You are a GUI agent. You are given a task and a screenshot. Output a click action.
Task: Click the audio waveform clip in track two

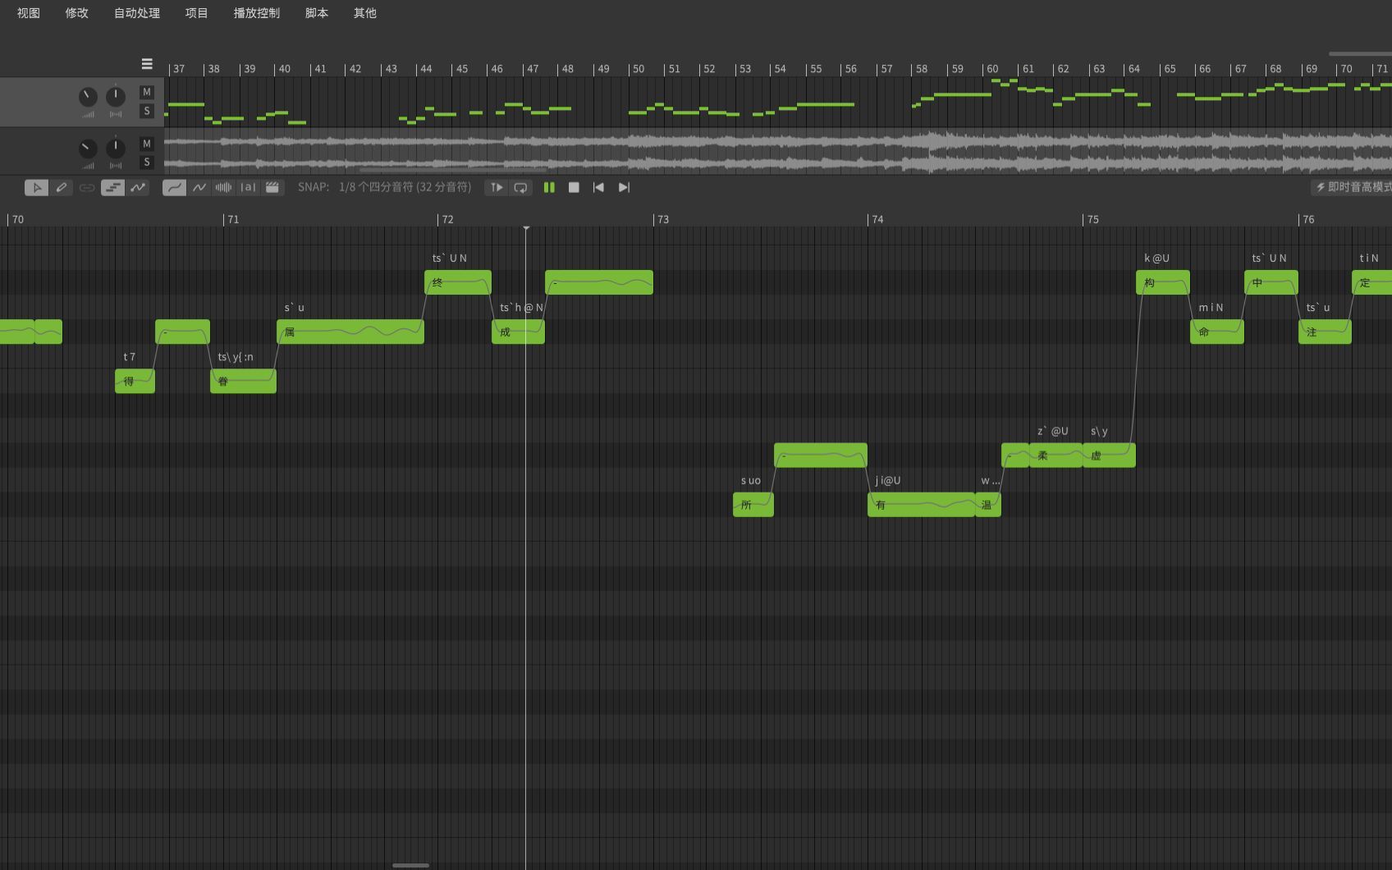(778, 151)
